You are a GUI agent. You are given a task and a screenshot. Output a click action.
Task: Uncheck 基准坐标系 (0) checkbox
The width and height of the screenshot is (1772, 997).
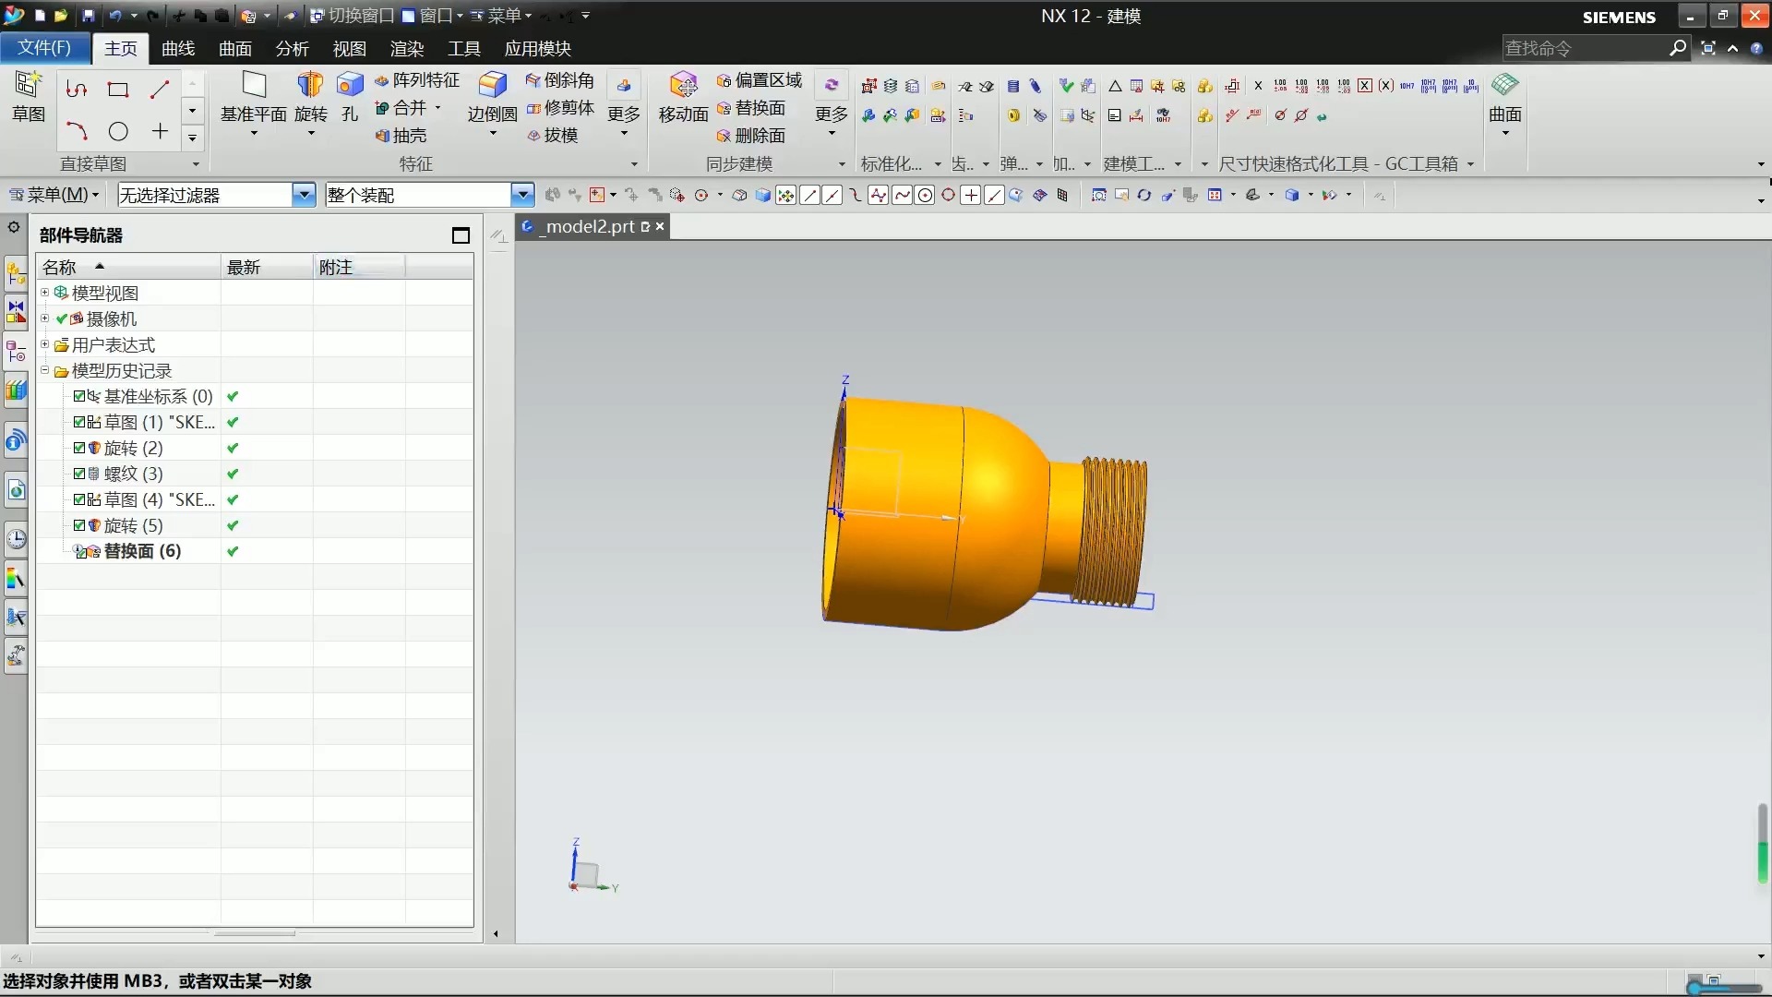79,396
